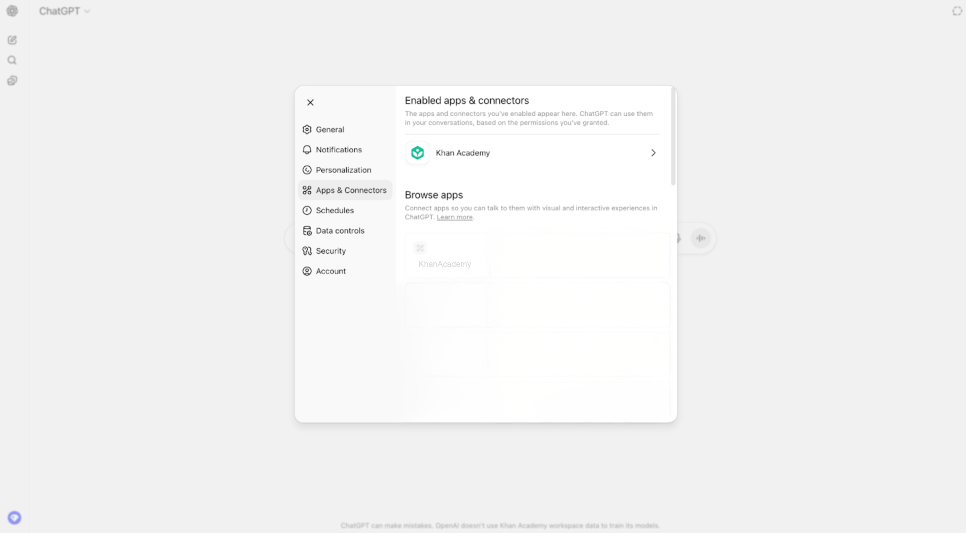Open a new chat from the sidebar
The image size is (966, 533).
12,40
